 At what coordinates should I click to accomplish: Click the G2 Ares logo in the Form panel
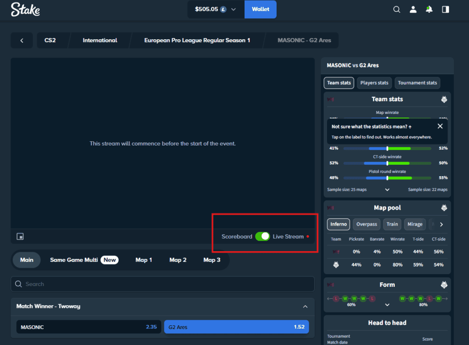click(x=444, y=284)
